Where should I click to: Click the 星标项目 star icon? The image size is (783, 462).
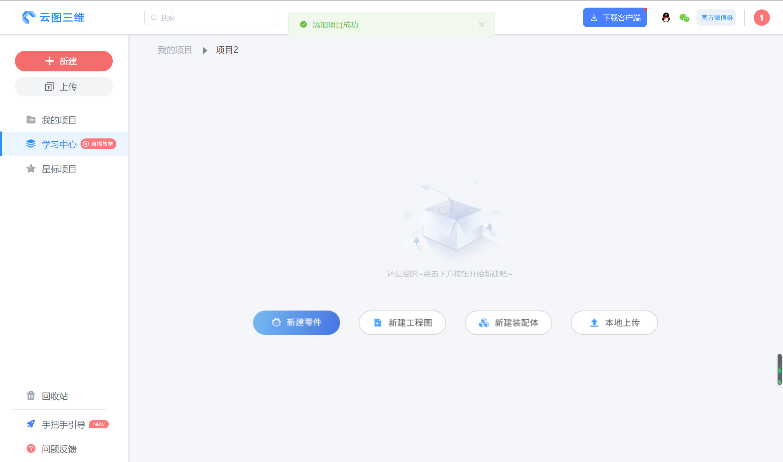(31, 169)
